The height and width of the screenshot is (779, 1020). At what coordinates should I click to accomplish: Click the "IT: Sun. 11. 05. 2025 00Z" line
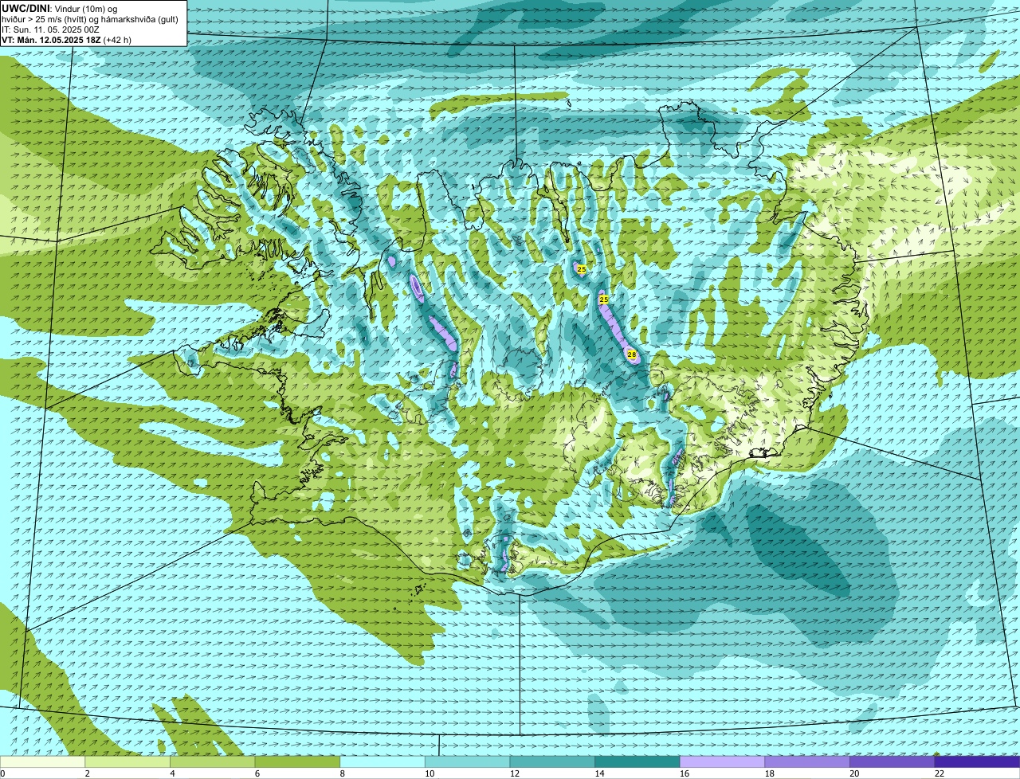click(x=50, y=29)
